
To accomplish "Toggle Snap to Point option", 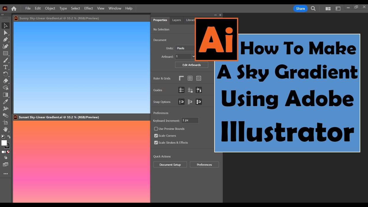I will [x=181, y=102].
